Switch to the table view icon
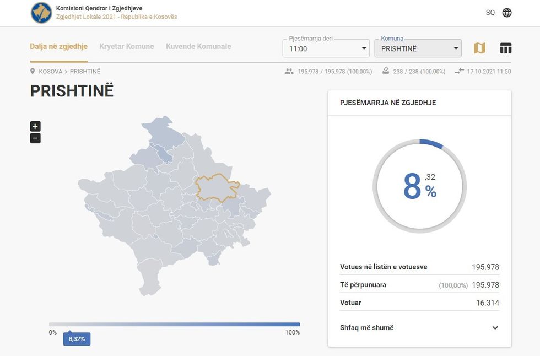Viewport: 540px width, 356px height. tap(505, 48)
